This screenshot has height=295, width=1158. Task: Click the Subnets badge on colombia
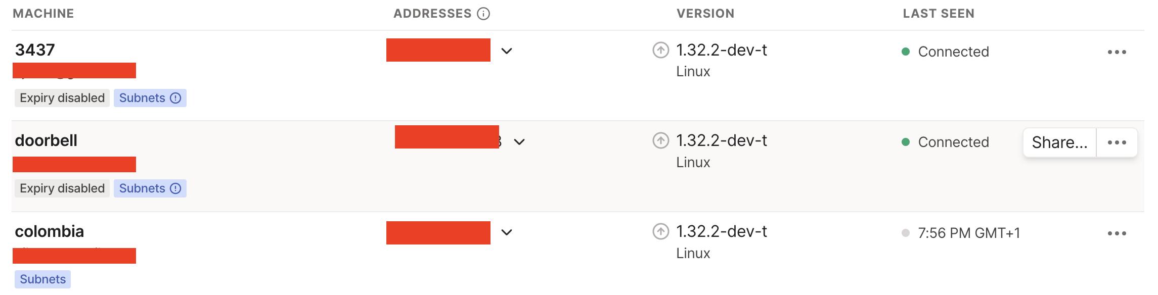click(x=43, y=279)
